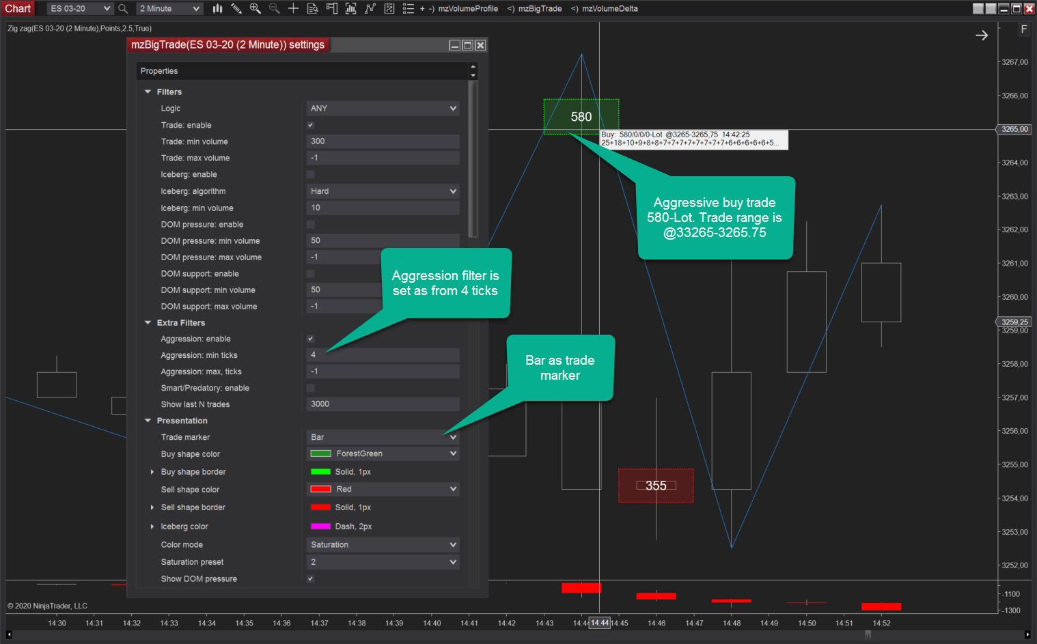Click mzVolumeProfile toolbar item
This screenshot has height=644, width=1037.
467,9
